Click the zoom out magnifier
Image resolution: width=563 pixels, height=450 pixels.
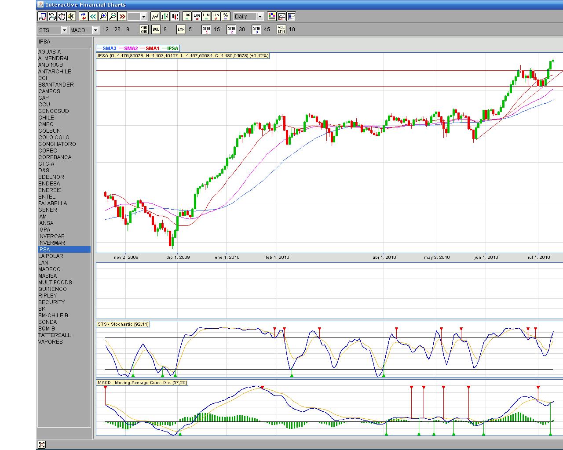(113, 16)
